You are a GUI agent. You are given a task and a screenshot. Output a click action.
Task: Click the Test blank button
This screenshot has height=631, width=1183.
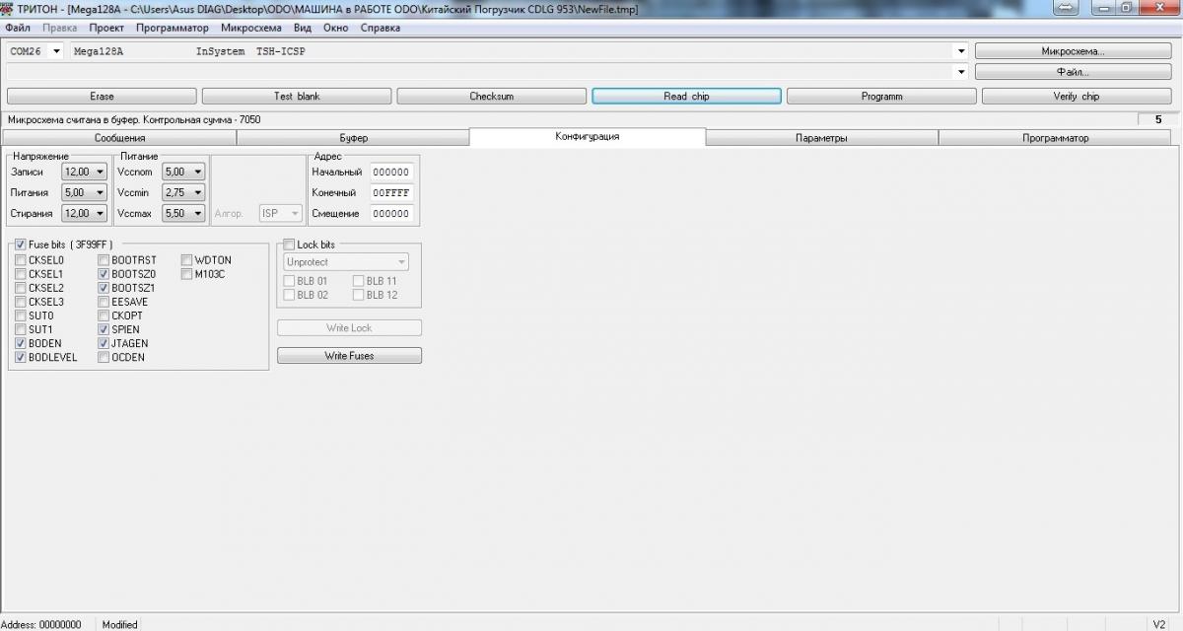[x=297, y=97]
